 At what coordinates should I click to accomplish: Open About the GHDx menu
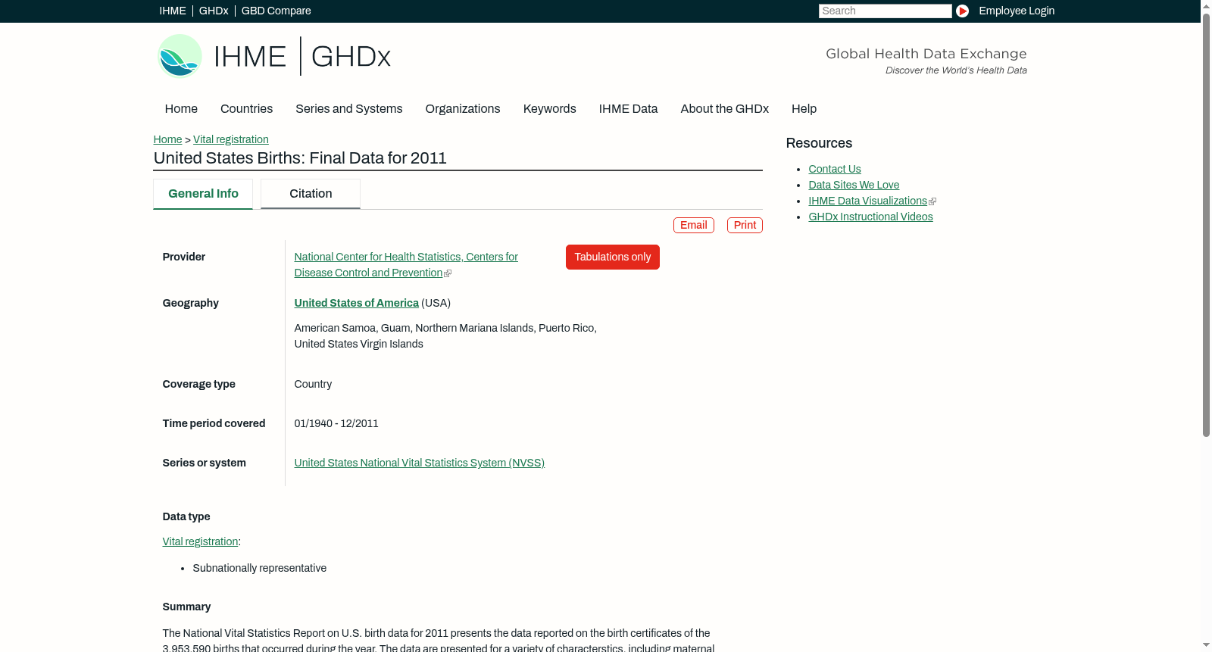click(725, 109)
